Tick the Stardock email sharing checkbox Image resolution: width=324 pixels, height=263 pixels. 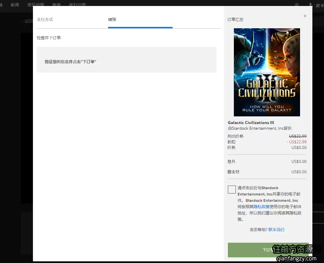[232, 190]
